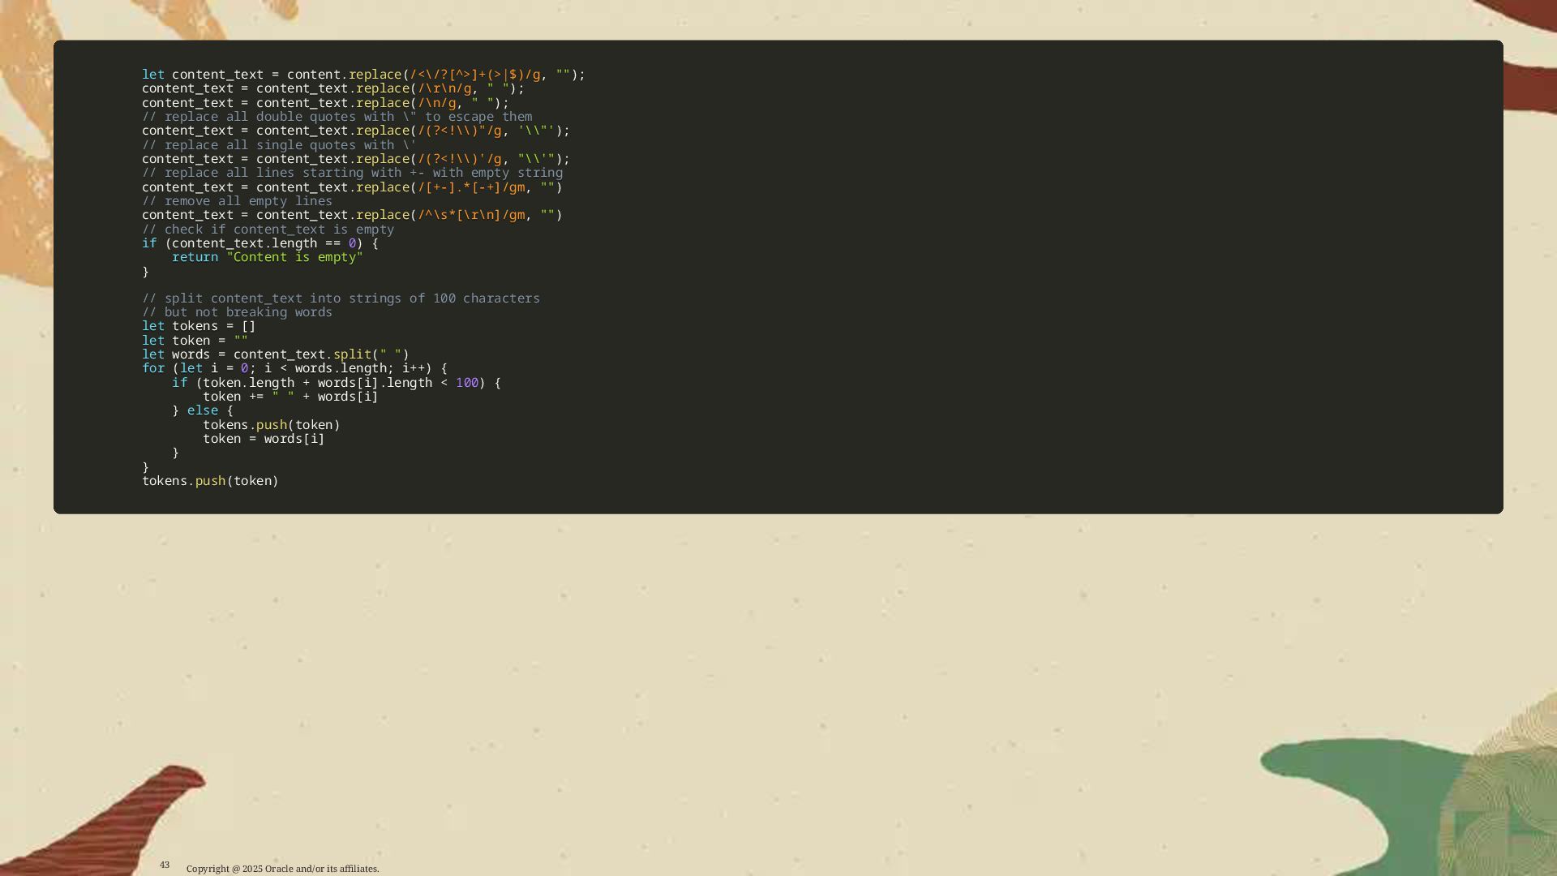Click the "let tokens = []" line

[x=199, y=326]
